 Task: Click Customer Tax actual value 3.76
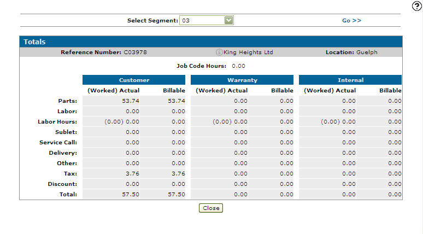132,173
